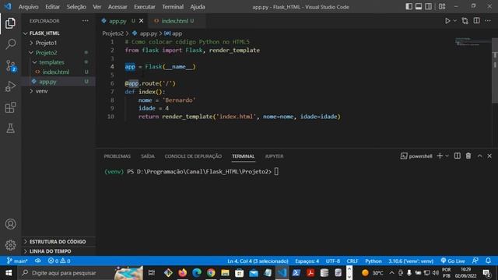Screen dimensions: 498x280
Task: Open more editor actions ellipsis
Action: 488,21
